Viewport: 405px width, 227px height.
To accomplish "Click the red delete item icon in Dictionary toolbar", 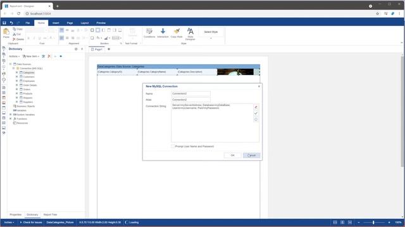I will click(49, 56).
